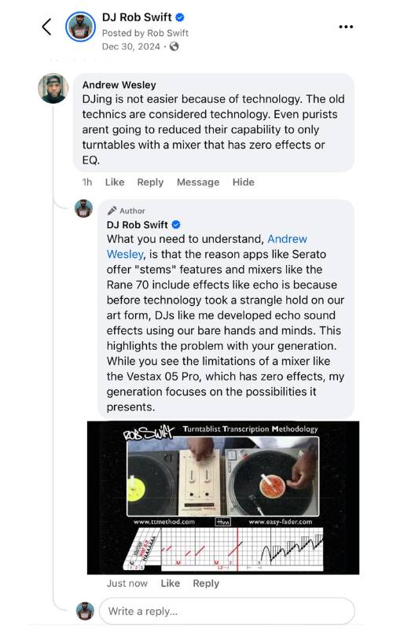Like DJ Rob Swift's reply

[x=171, y=583]
